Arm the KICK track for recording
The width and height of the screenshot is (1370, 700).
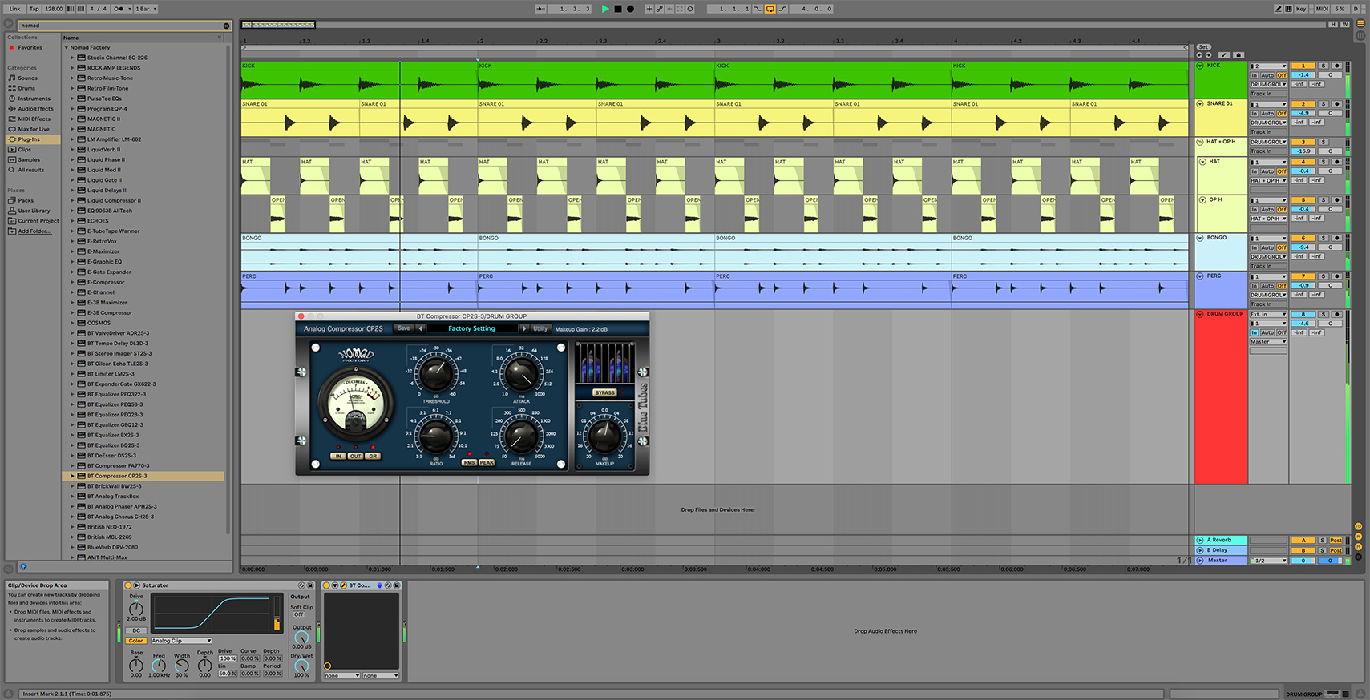(x=1336, y=66)
